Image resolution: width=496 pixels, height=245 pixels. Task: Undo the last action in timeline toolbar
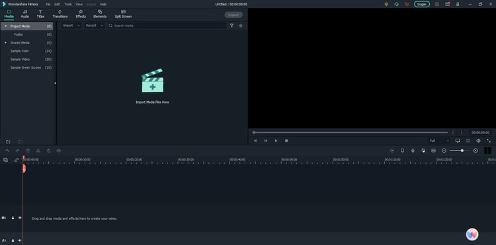tap(7, 151)
